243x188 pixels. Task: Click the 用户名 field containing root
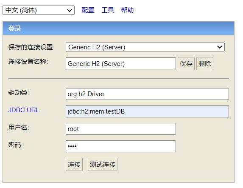[121, 129]
